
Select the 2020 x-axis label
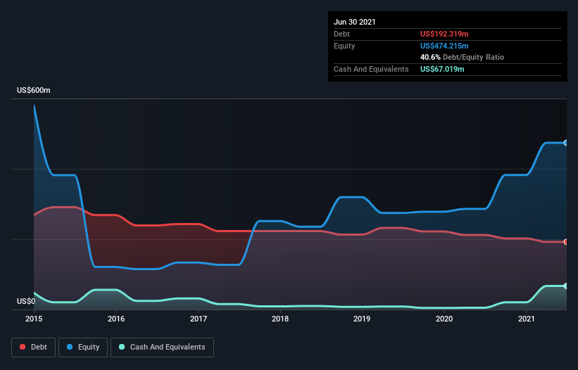(444, 319)
